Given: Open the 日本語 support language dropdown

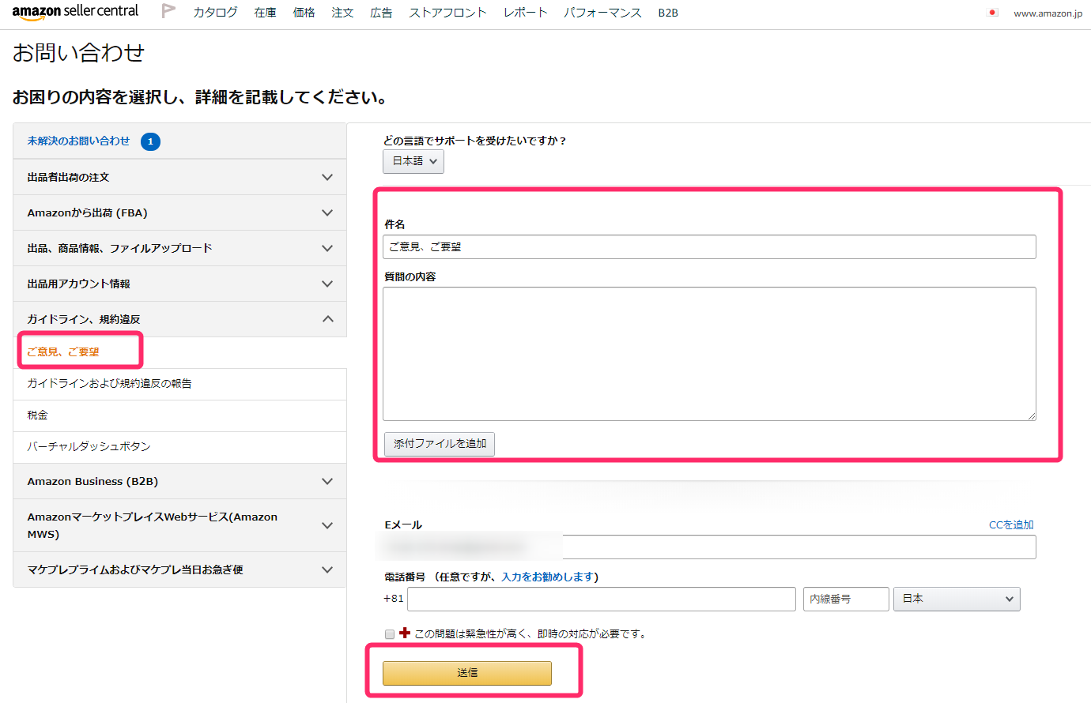Looking at the screenshot, I should point(413,161).
